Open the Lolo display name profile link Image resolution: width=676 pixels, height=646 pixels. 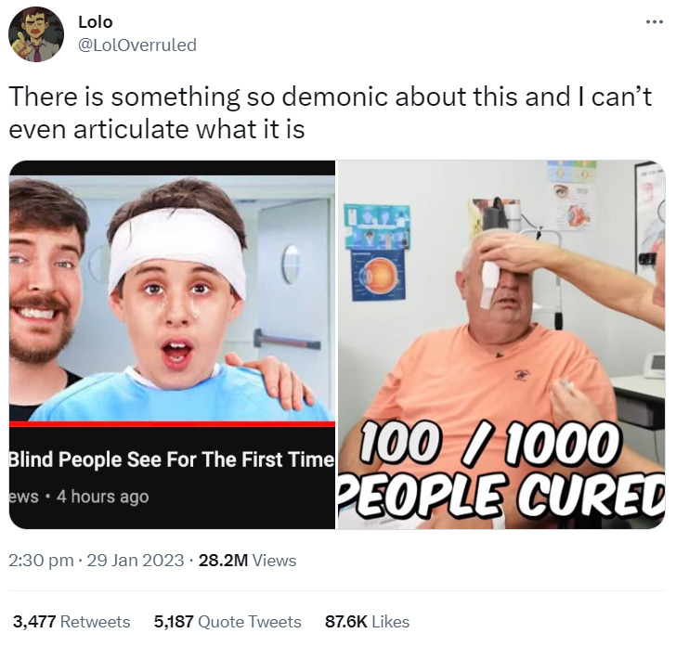point(96,22)
